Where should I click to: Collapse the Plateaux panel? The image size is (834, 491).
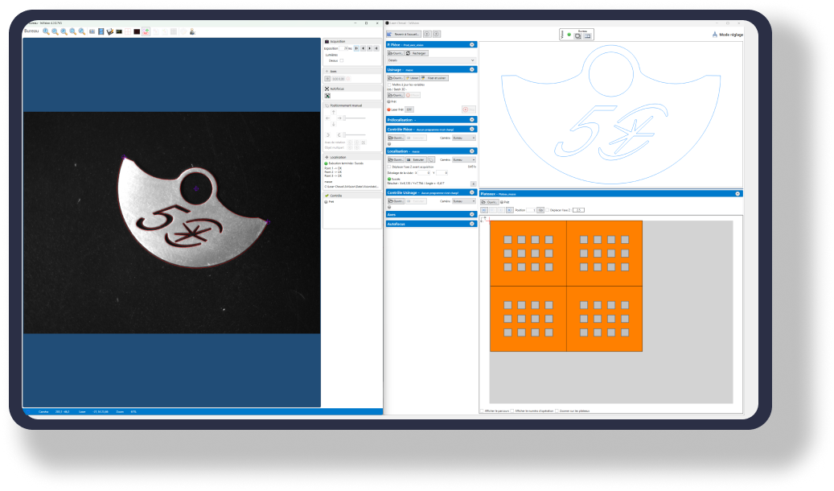(x=737, y=194)
